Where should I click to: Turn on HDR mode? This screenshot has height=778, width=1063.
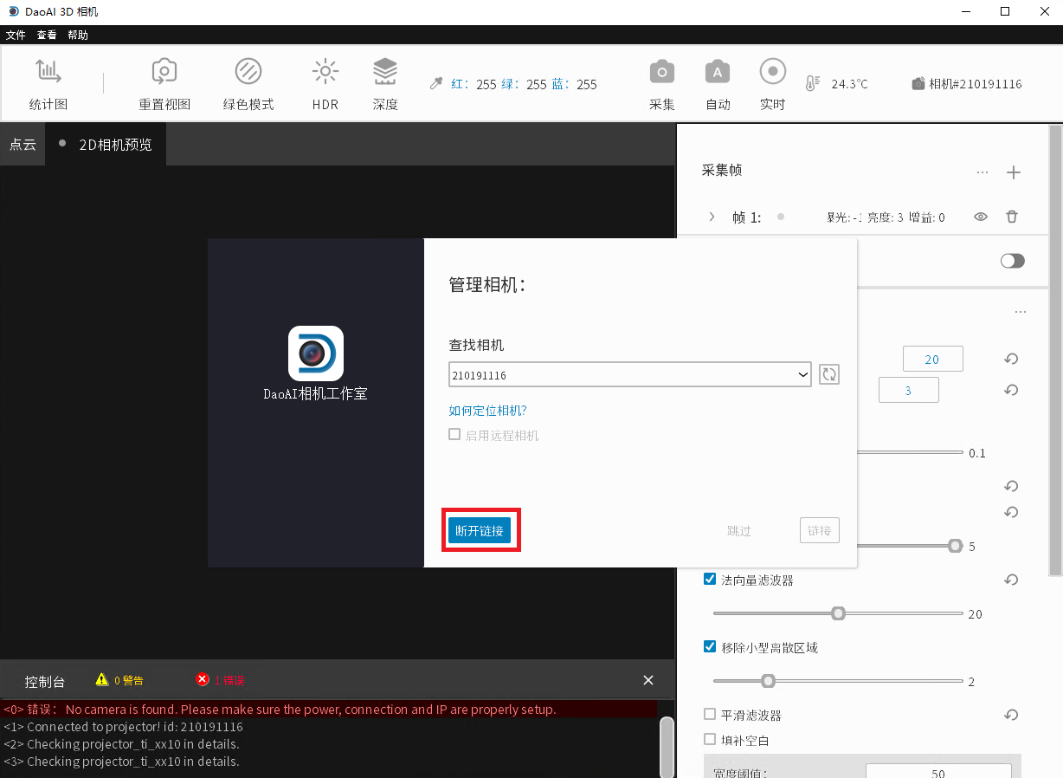point(325,84)
